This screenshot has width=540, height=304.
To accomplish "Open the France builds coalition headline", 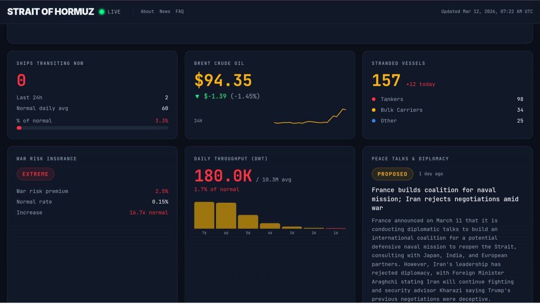I will point(445,199).
